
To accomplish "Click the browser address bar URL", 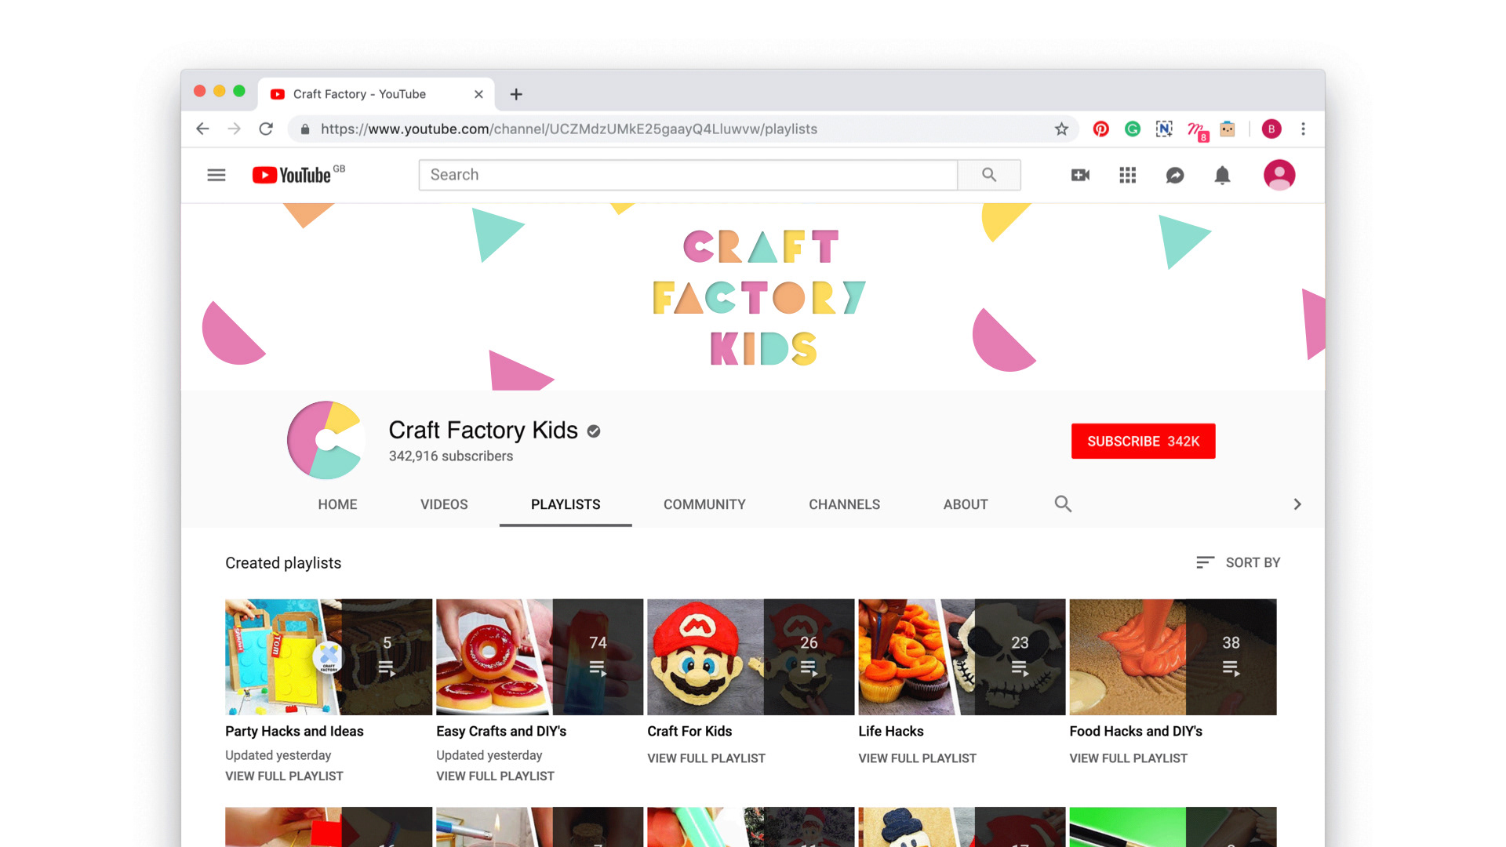I will pos(569,129).
